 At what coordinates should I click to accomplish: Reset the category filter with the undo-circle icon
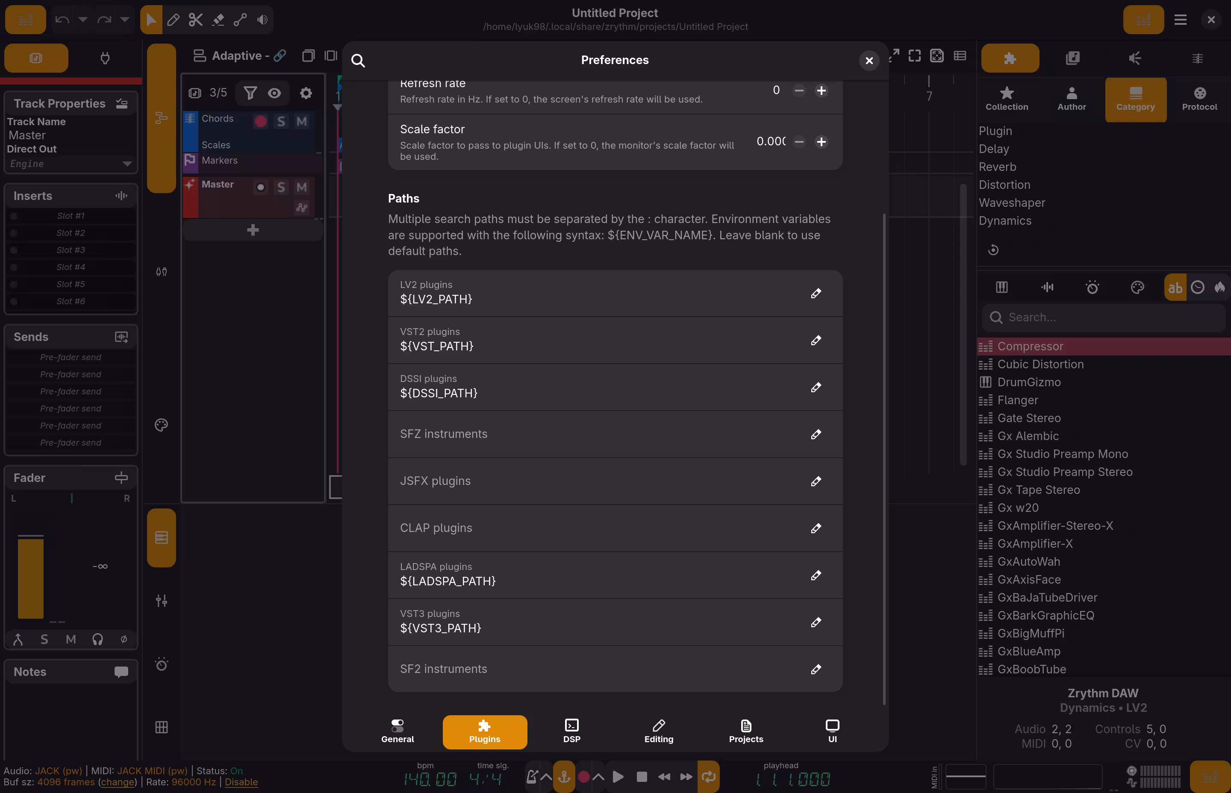tap(993, 250)
